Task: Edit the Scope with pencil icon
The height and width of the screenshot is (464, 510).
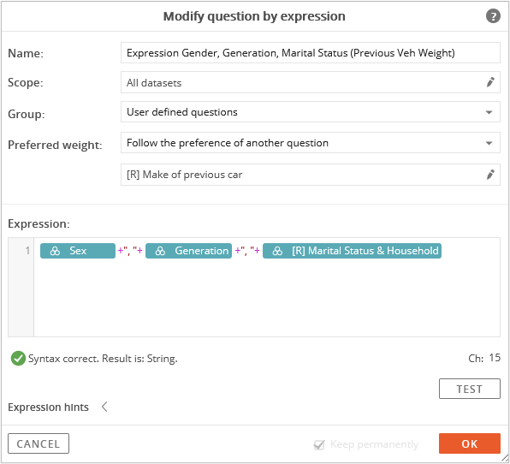Action: coord(490,82)
